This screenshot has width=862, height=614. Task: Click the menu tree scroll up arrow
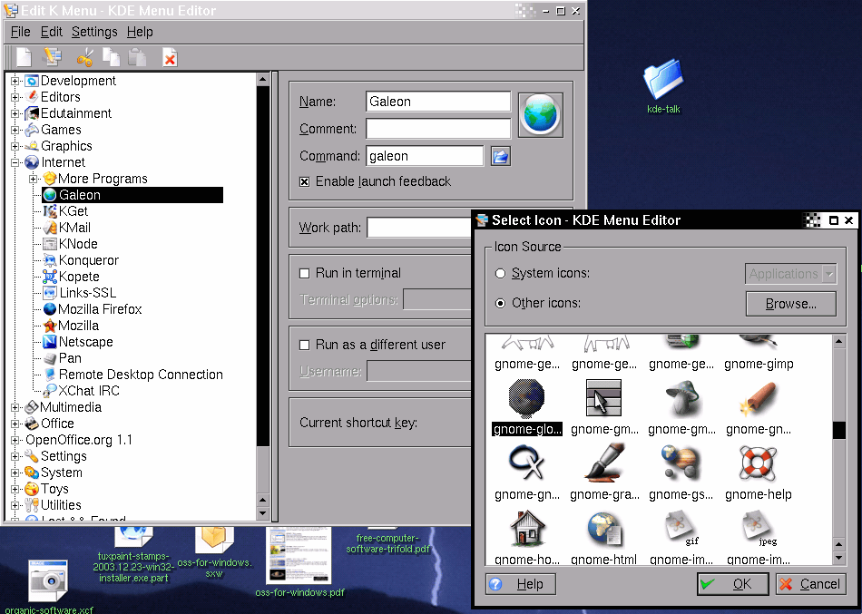(263, 80)
